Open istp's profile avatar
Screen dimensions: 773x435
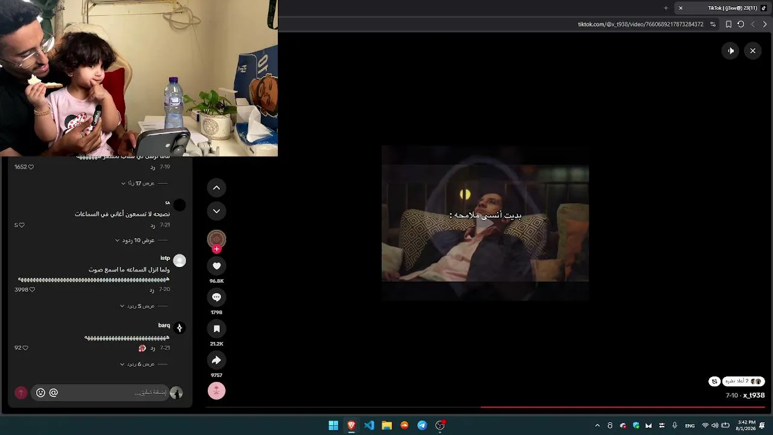(x=179, y=260)
